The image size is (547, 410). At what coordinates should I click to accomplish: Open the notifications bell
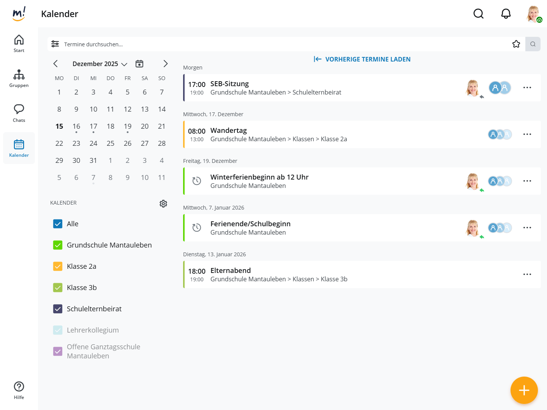(506, 14)
